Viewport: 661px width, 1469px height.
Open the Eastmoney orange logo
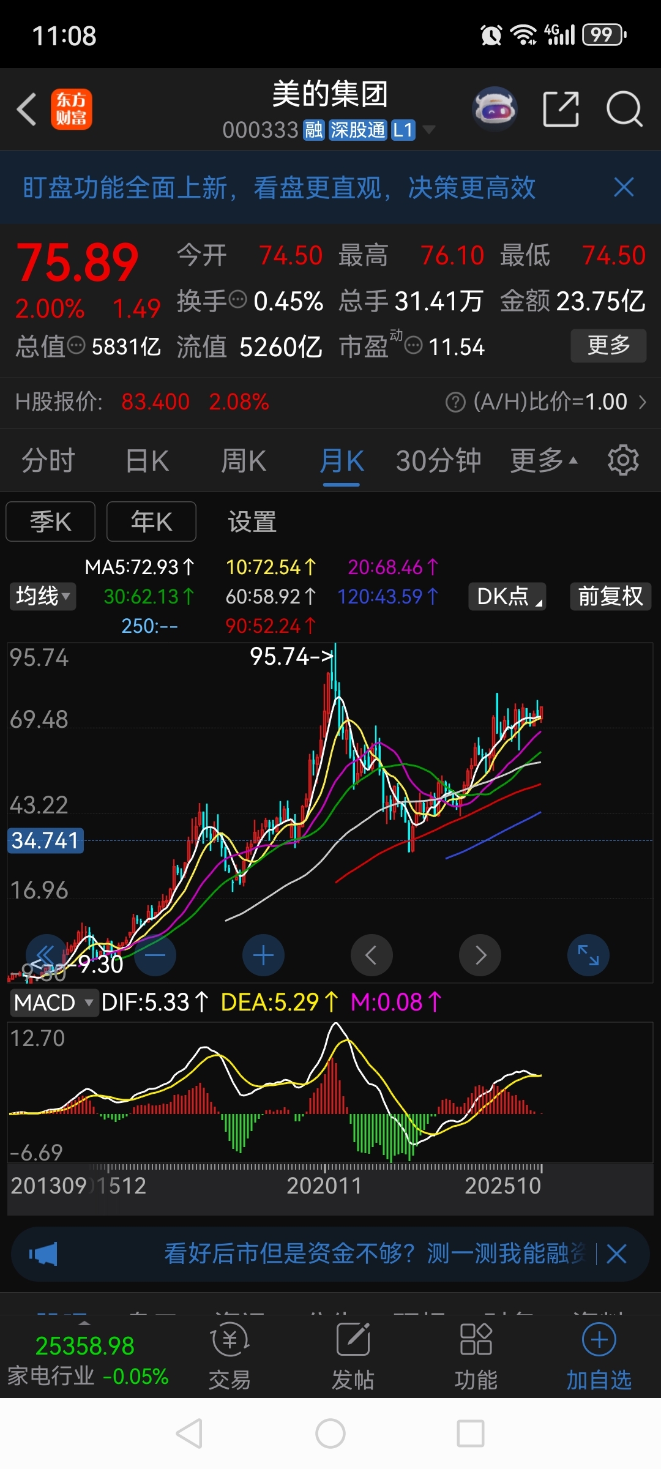pos(72,110)
